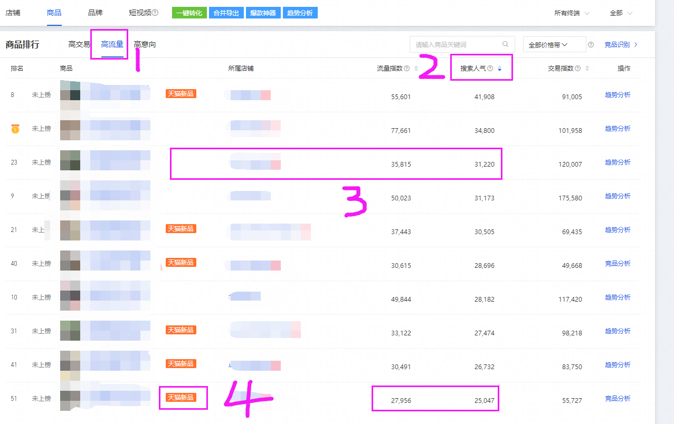Switch to the 高交易 tab

tap(79, 45)
